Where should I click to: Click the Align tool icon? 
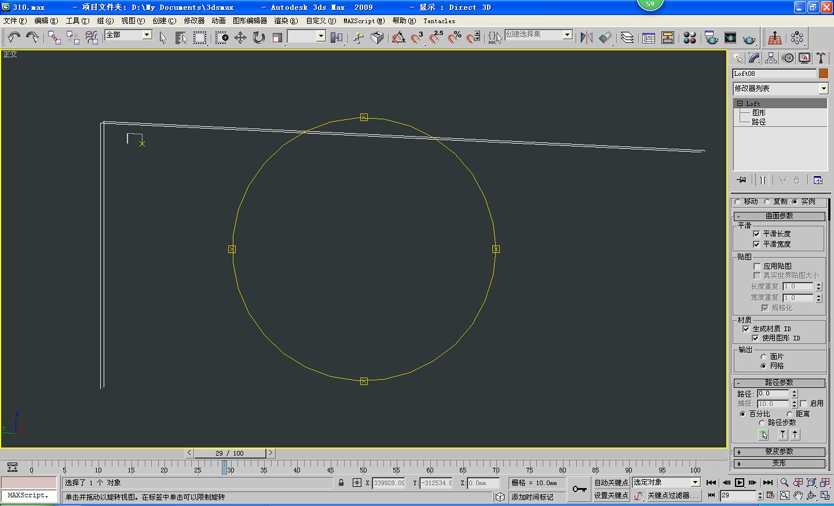(x=605, y=38)
